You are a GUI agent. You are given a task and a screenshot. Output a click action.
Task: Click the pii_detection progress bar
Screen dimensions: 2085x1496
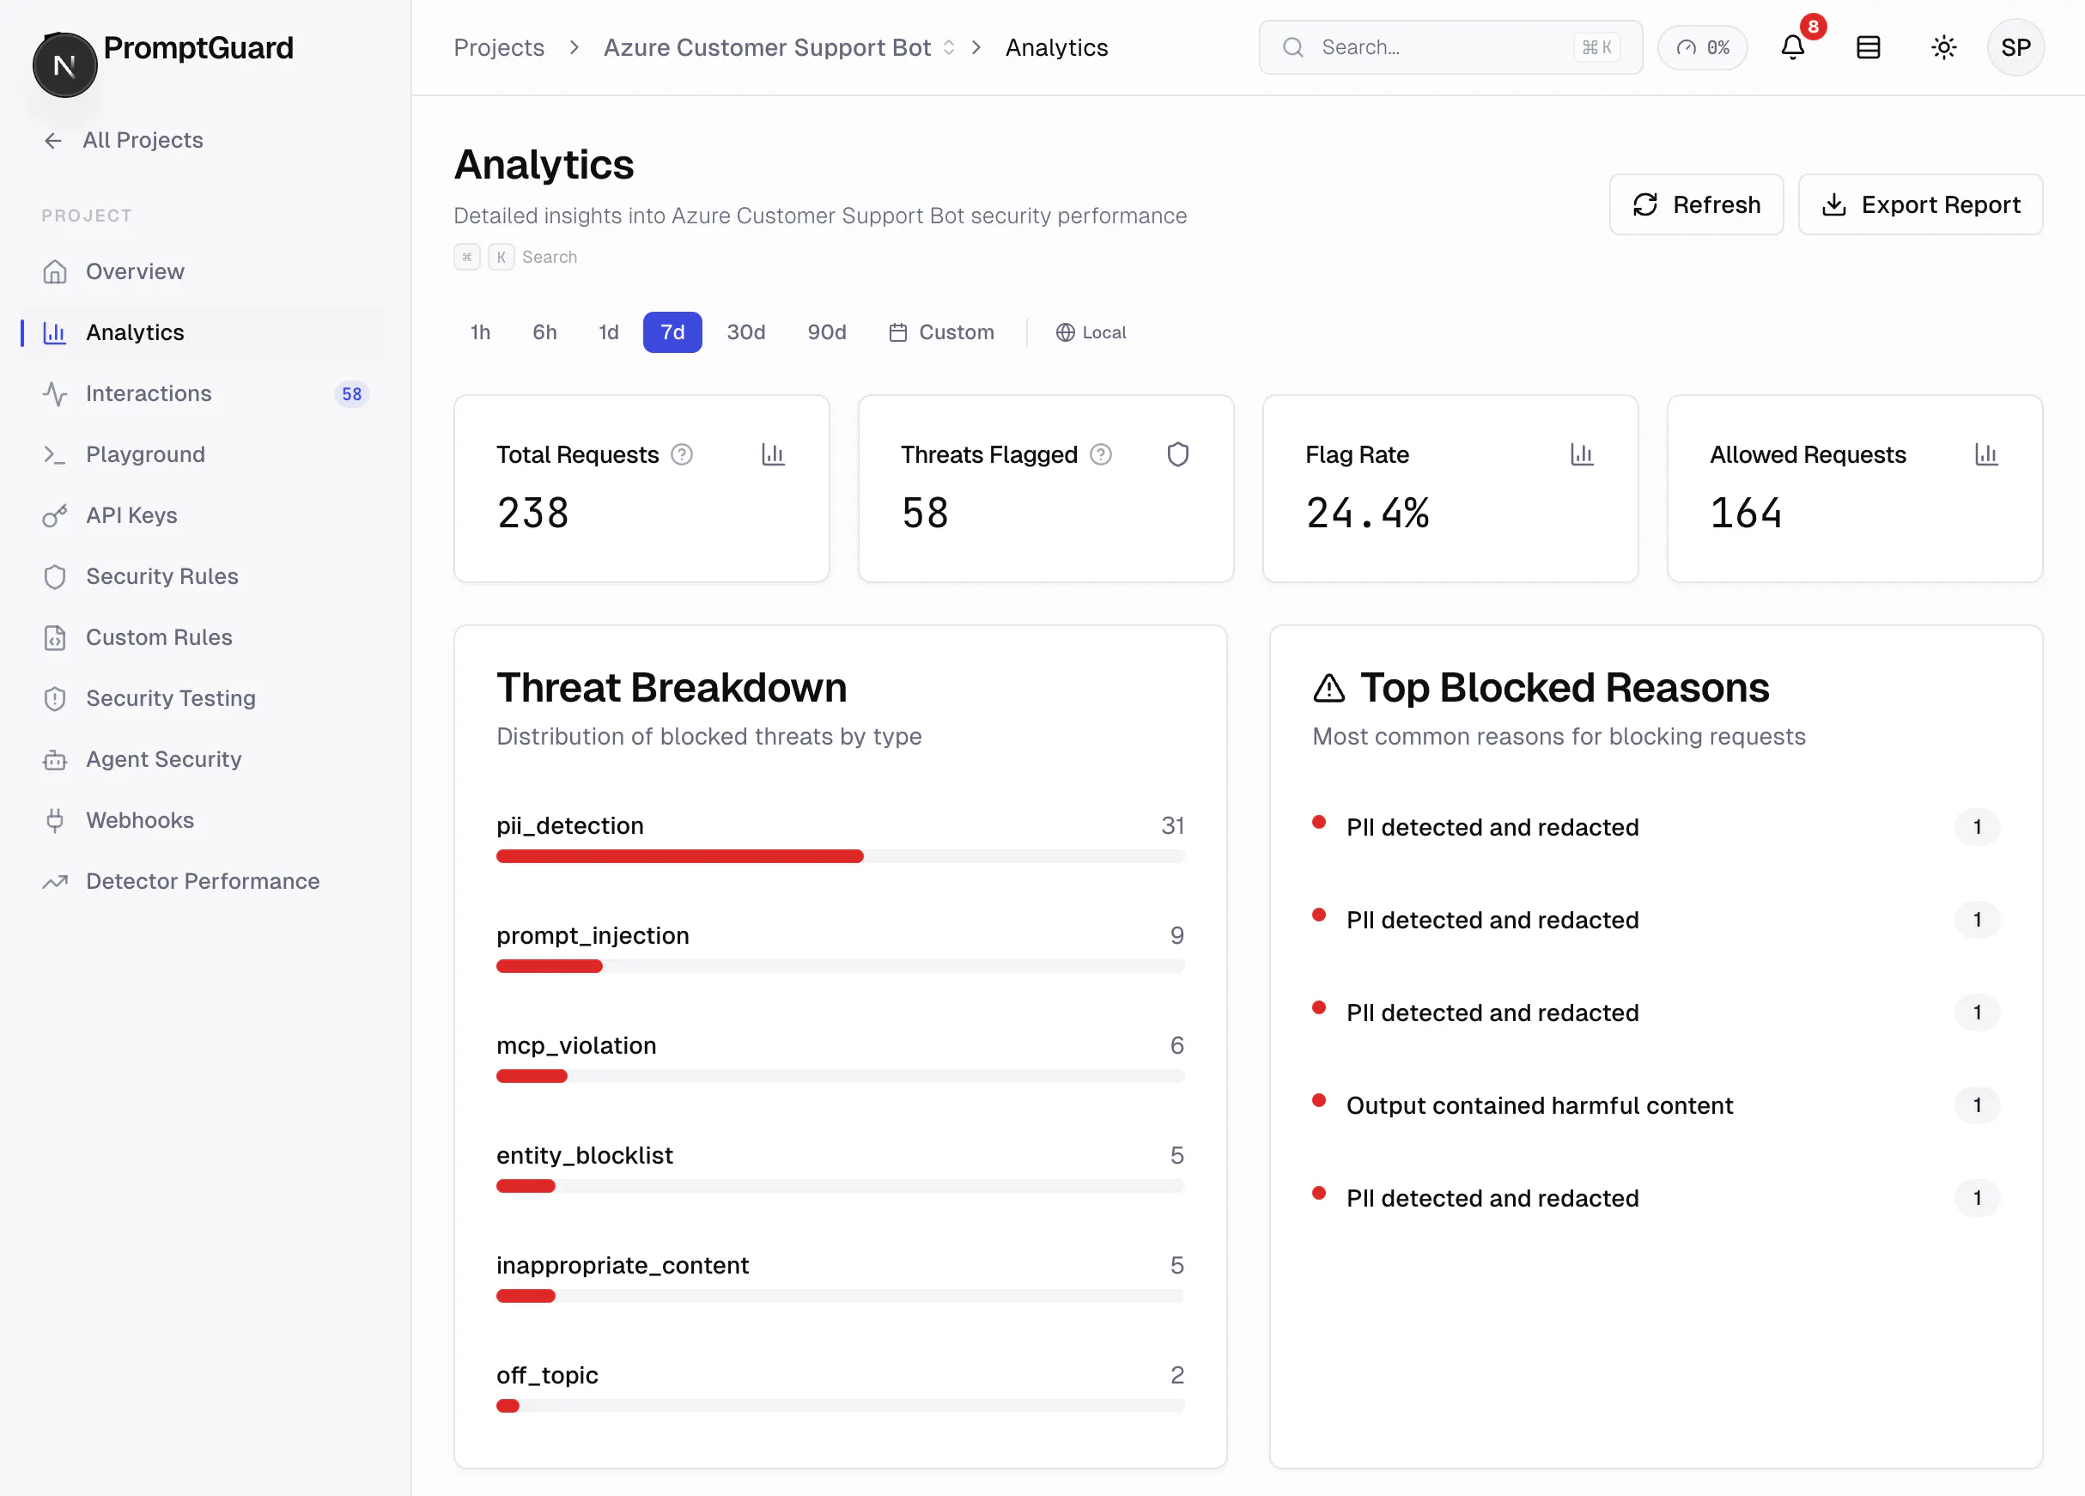840,856
